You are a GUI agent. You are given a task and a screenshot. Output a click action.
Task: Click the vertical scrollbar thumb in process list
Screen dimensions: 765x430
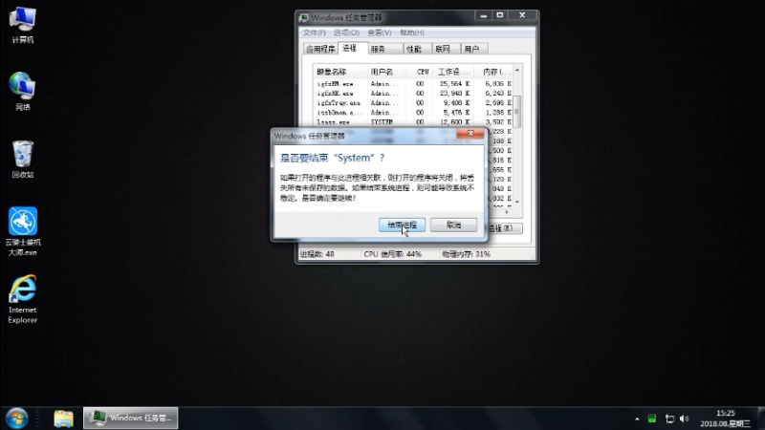(x=517, y=111)
